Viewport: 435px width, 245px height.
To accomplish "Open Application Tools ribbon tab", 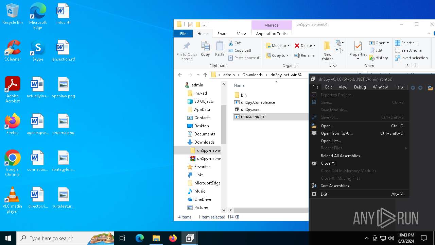I will (271, 34).
